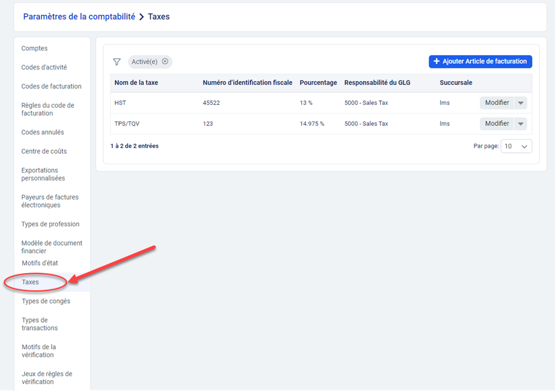Click lms branch in HST row
The image size is (555, 391).
pyautogui.click(x=445, y=103)
